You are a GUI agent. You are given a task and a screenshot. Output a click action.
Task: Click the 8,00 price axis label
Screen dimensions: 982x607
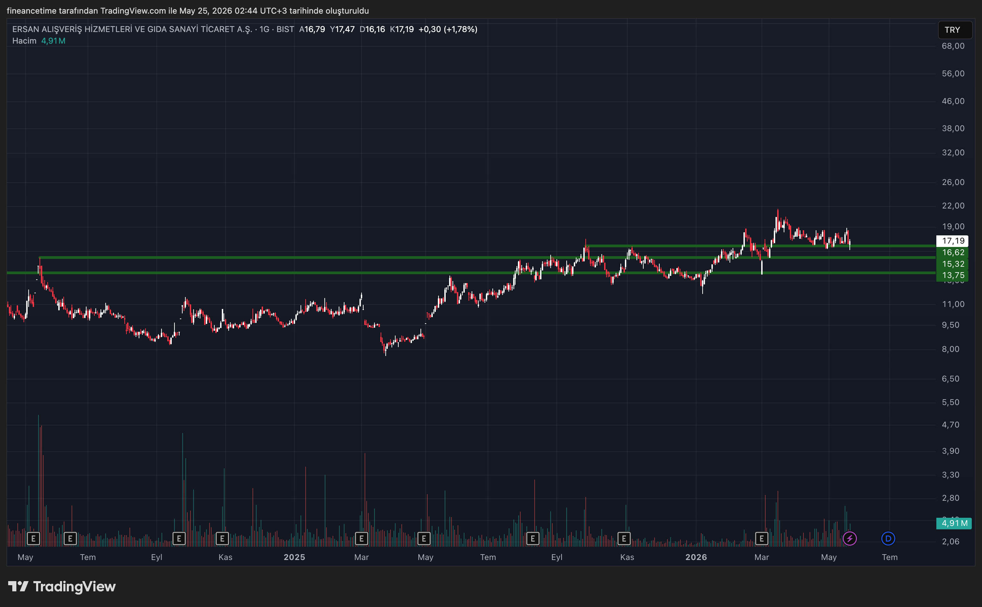pos(951,349)
